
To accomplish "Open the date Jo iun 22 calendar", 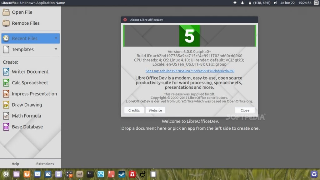I will tap(287, 3).
